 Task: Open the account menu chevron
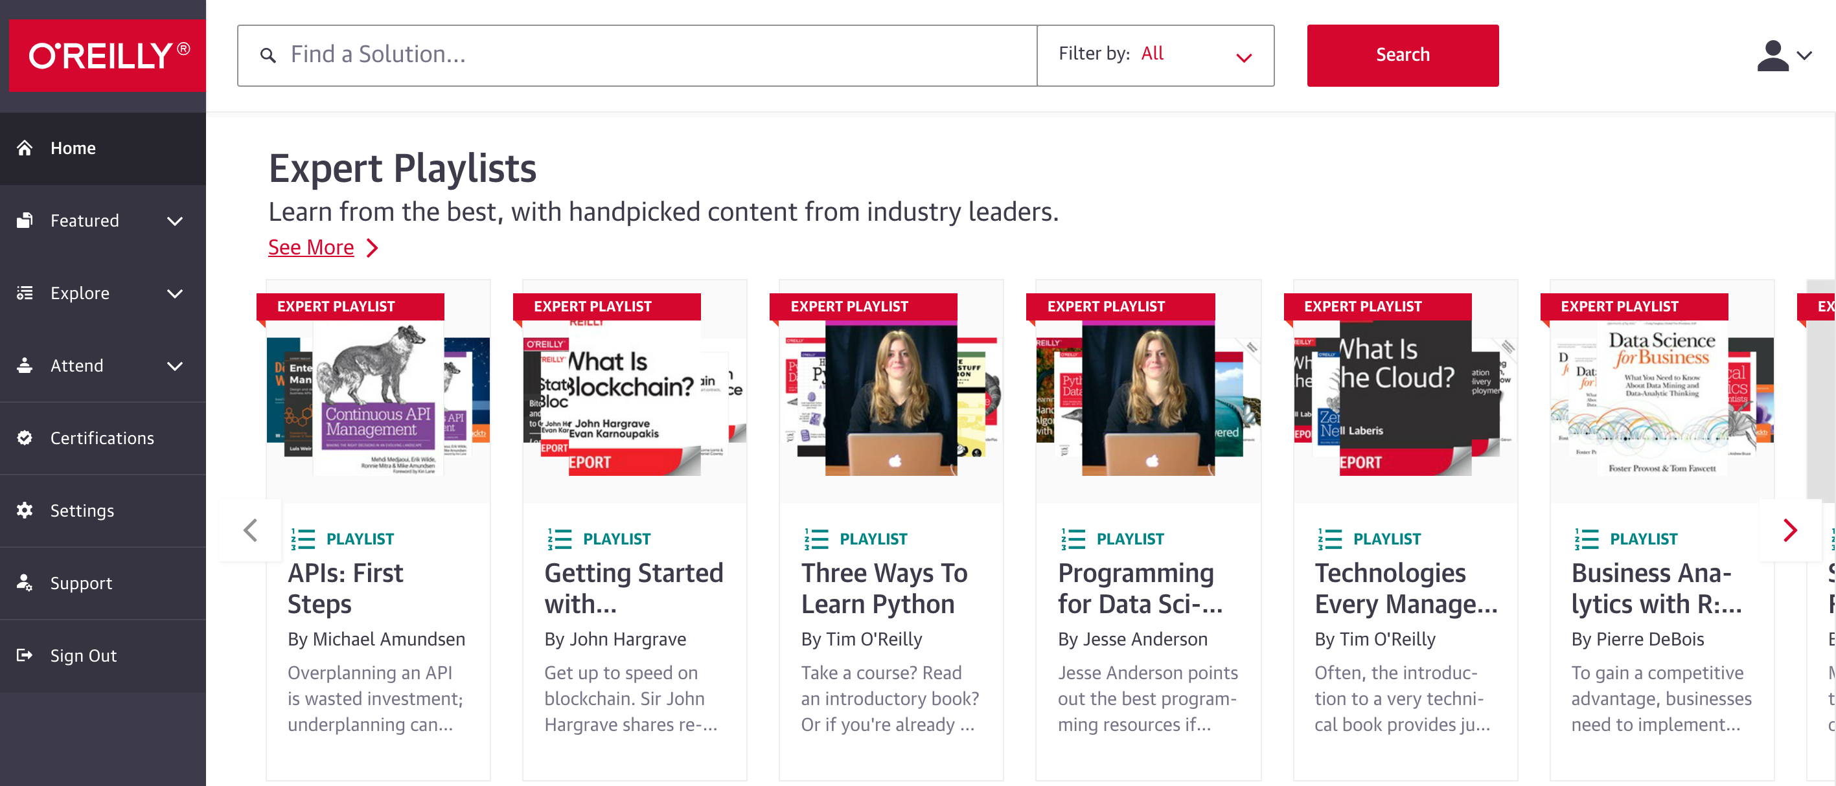pos(1805,56)
